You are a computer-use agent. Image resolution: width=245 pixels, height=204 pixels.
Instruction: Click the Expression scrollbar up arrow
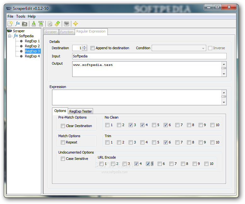point(224,93)
